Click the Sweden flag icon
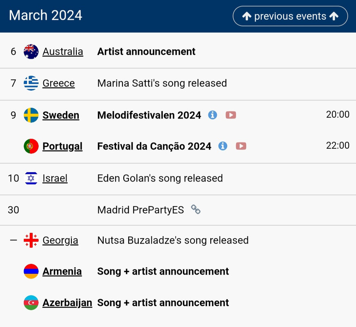This screenshot has width=356, height=327. click(x=31, y=115)
